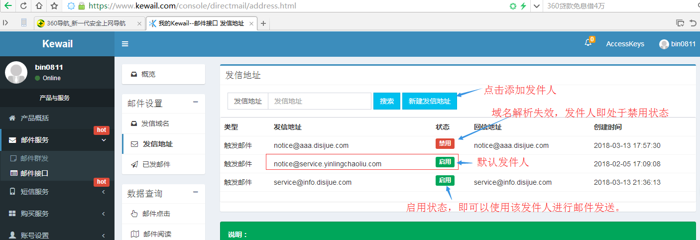The width and height of the screenshot is (700, 240).
Task: Expand the 购买服务 sidebar menu
Action: pos(57,214)
